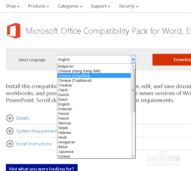Choose Japanese in the language list

click(x=66, y=151)
